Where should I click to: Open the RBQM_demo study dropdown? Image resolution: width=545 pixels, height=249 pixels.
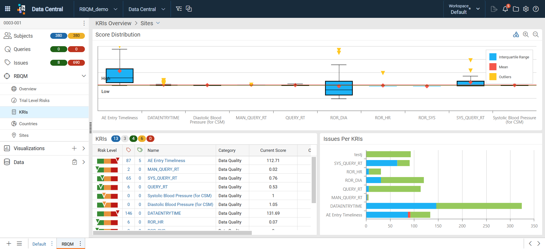click(x=98, y=9)
